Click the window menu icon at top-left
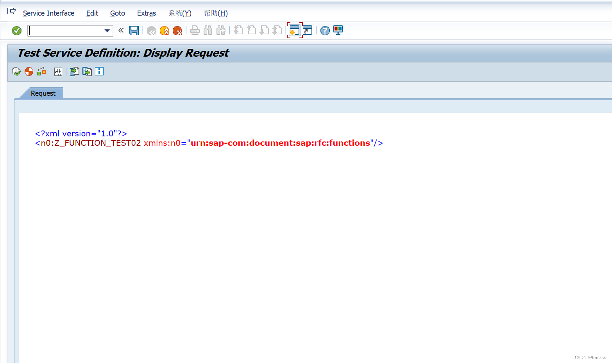The width and height of the screenshot is (612, 363). coord(12,11)
